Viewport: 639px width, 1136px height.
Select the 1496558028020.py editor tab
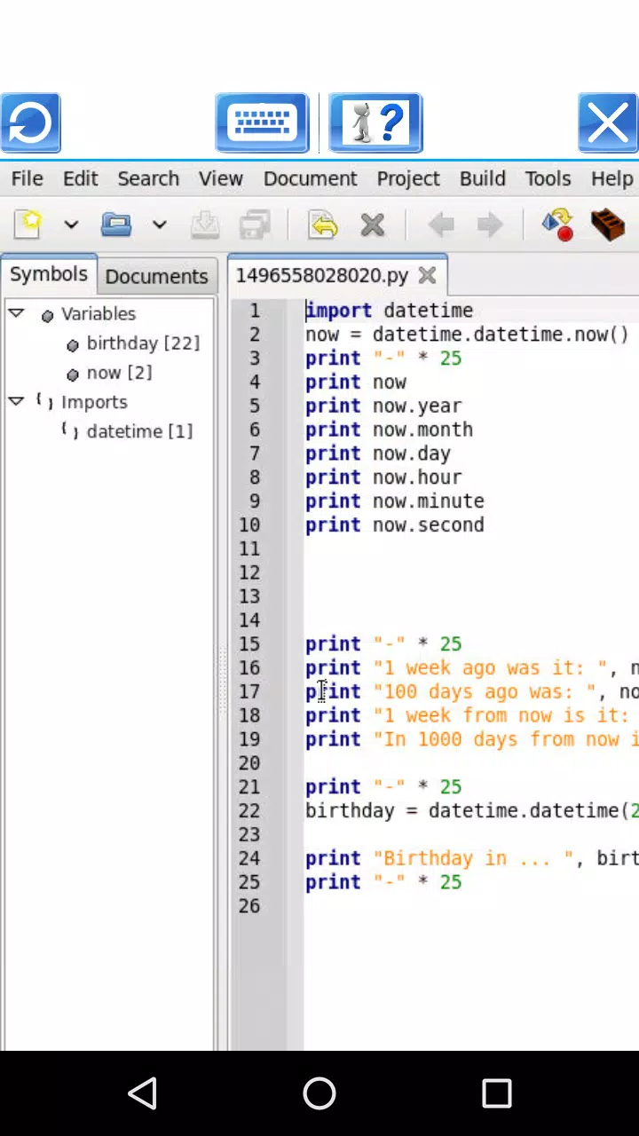pos(321,275)
